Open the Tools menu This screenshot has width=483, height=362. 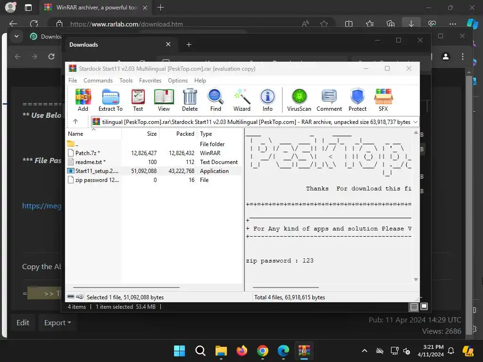point(126,80)
